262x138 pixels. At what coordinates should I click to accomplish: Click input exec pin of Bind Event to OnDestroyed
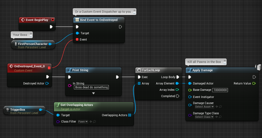tap(77, 27)
